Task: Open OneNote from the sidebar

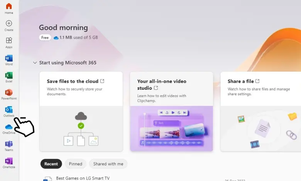Action: point(9,163)
